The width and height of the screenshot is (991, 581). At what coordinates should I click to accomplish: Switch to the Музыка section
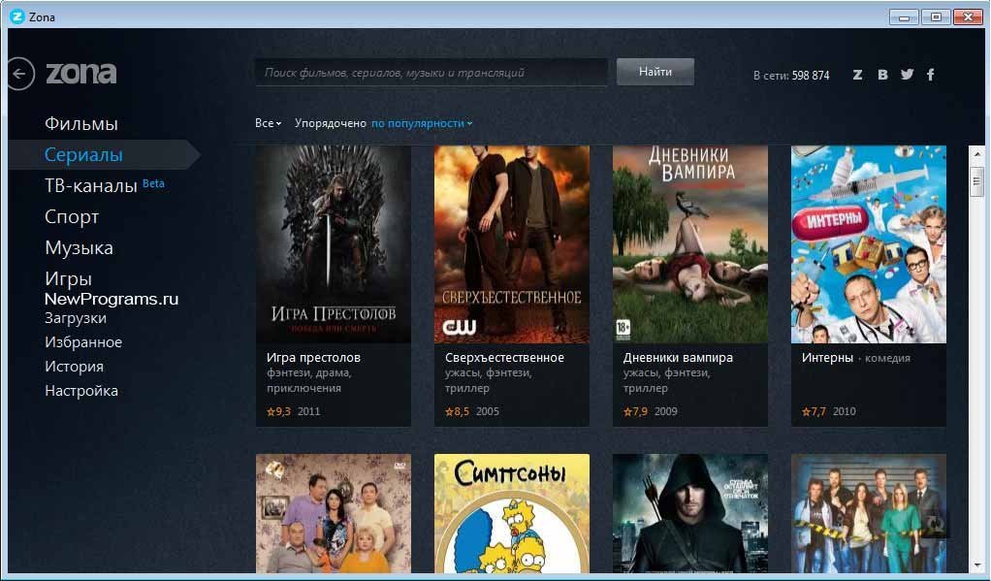click(79, 248)
